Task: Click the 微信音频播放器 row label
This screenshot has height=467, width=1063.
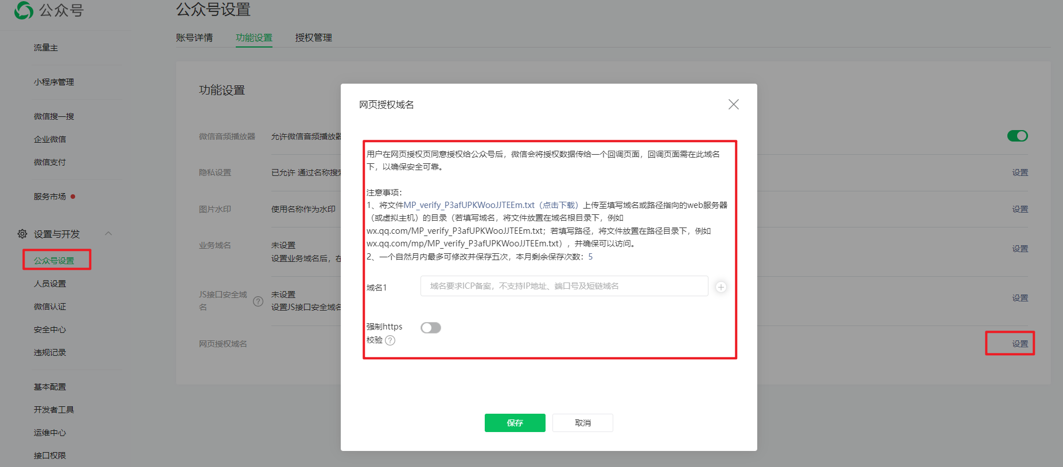Action: [x=227, y=136]
